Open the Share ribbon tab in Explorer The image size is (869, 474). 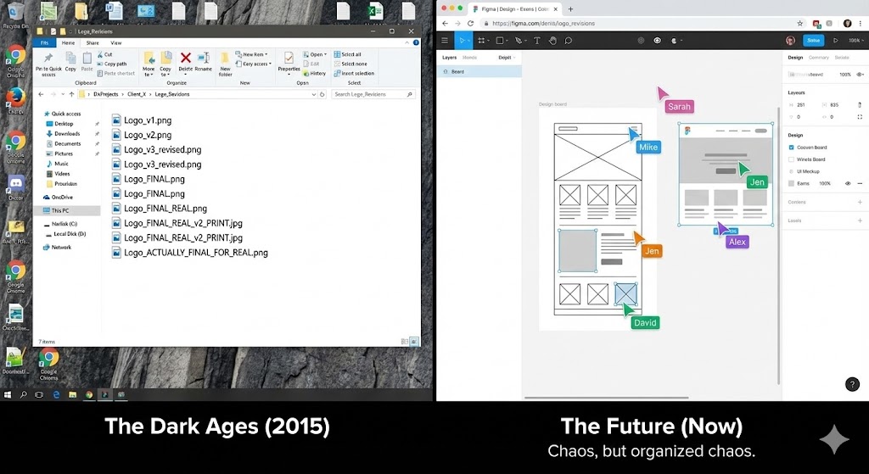pos(92,42)
